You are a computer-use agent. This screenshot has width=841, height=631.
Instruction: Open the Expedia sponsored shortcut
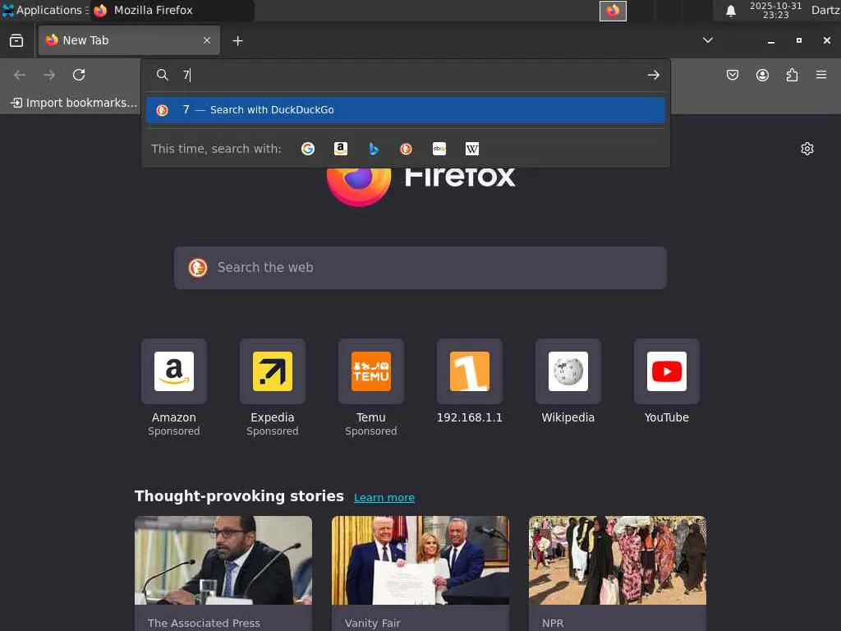coord(273,371)
